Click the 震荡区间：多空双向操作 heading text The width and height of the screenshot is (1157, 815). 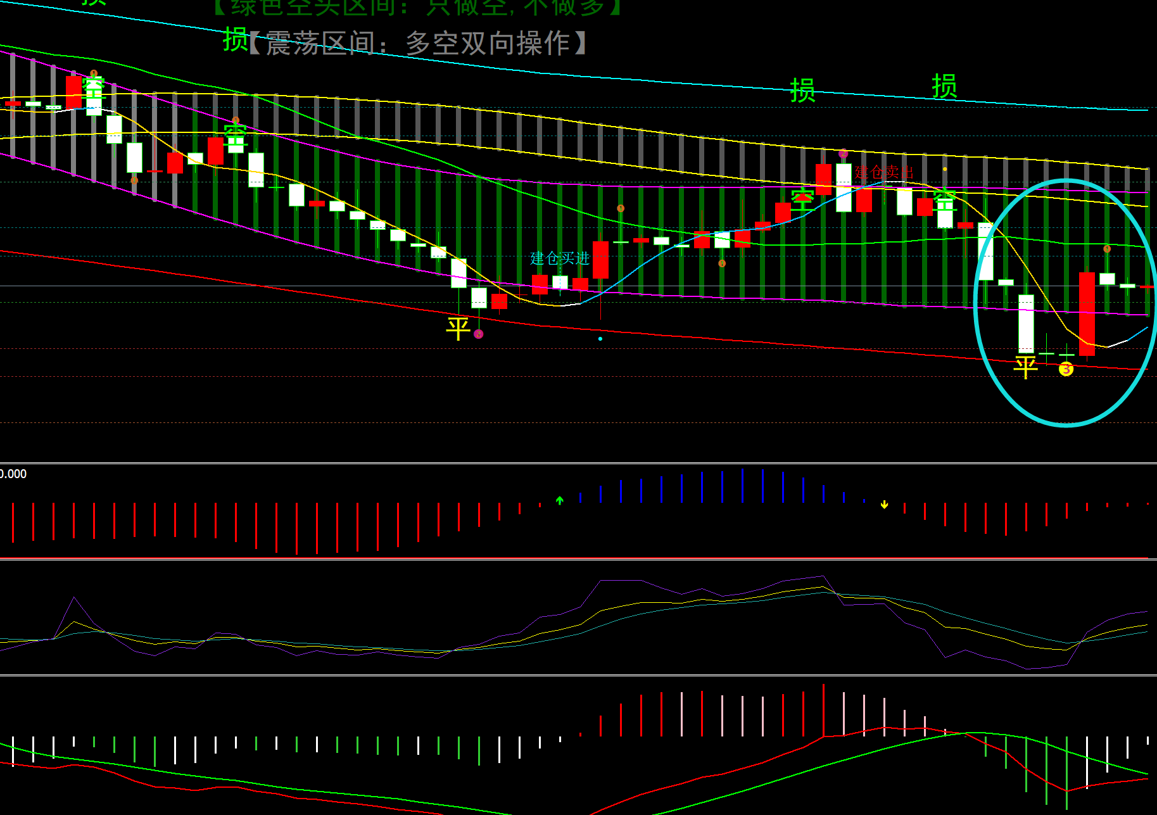pos(418,43)
